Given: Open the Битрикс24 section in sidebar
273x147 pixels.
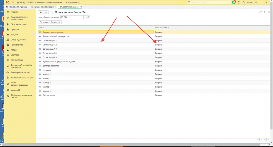Looking at the screenshot, I should (15, 90).
